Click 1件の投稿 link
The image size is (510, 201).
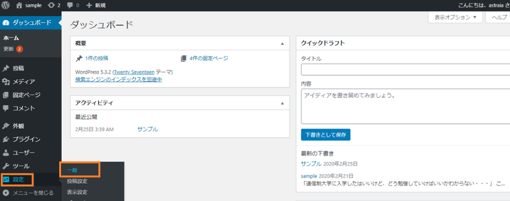pos(96,58)
